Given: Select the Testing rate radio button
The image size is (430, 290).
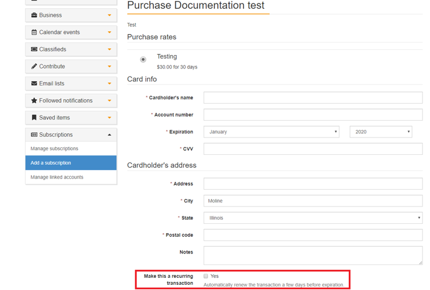Looking at the screenshot, I should coord(143,60).
